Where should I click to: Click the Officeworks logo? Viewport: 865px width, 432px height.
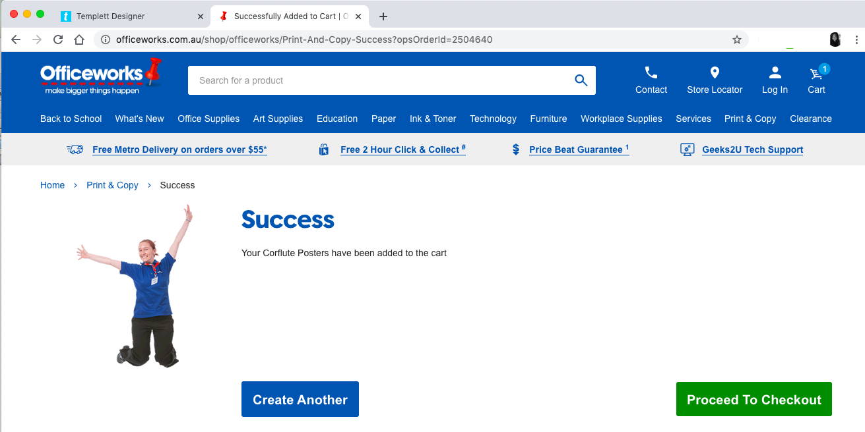point(101,76)
